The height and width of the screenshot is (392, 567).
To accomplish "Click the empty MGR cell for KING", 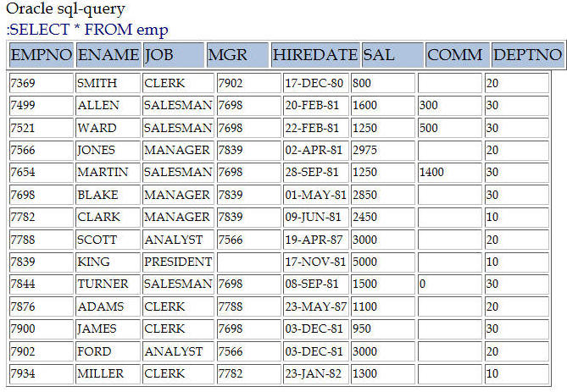I will (x=249, y=262).
